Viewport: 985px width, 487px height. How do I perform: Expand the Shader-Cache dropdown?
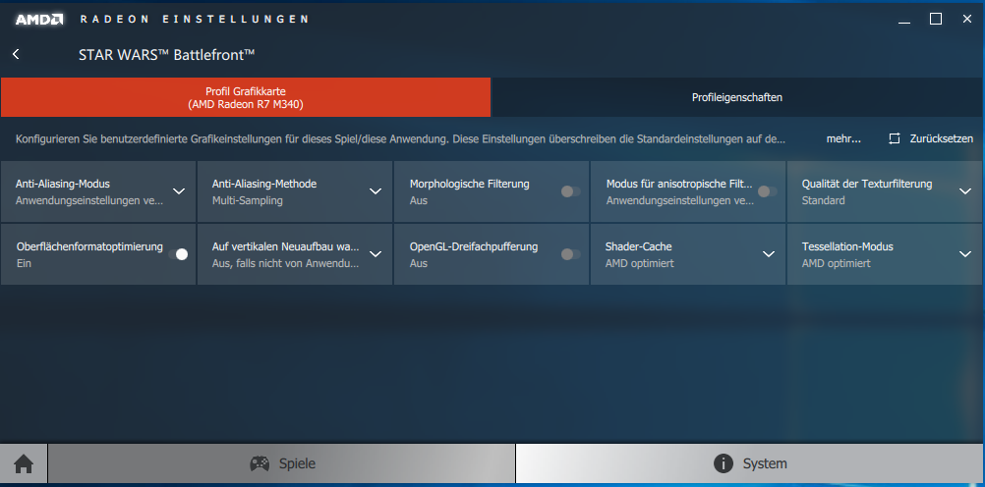tap(769, 254)
